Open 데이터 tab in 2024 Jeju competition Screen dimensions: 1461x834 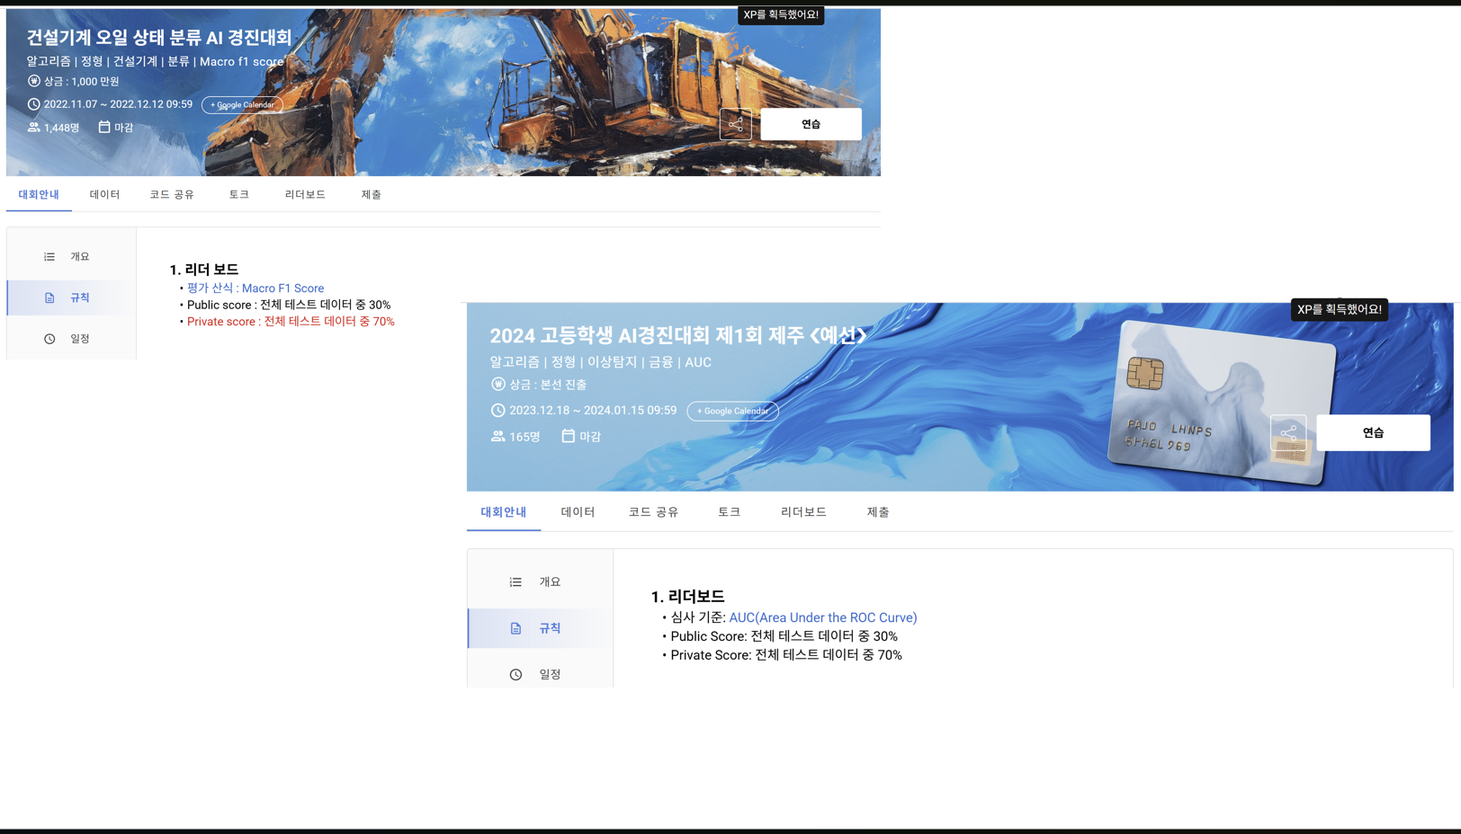(578, 511)
